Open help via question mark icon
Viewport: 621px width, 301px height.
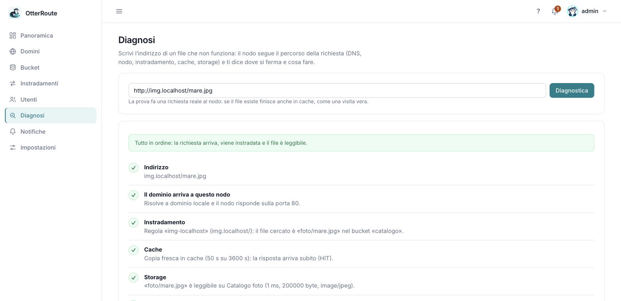[538, 11]
